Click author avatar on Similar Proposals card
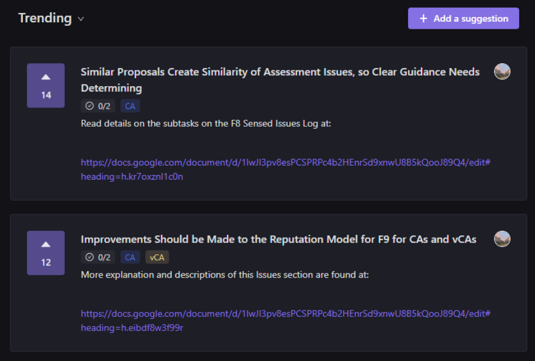 pos(502,72)
